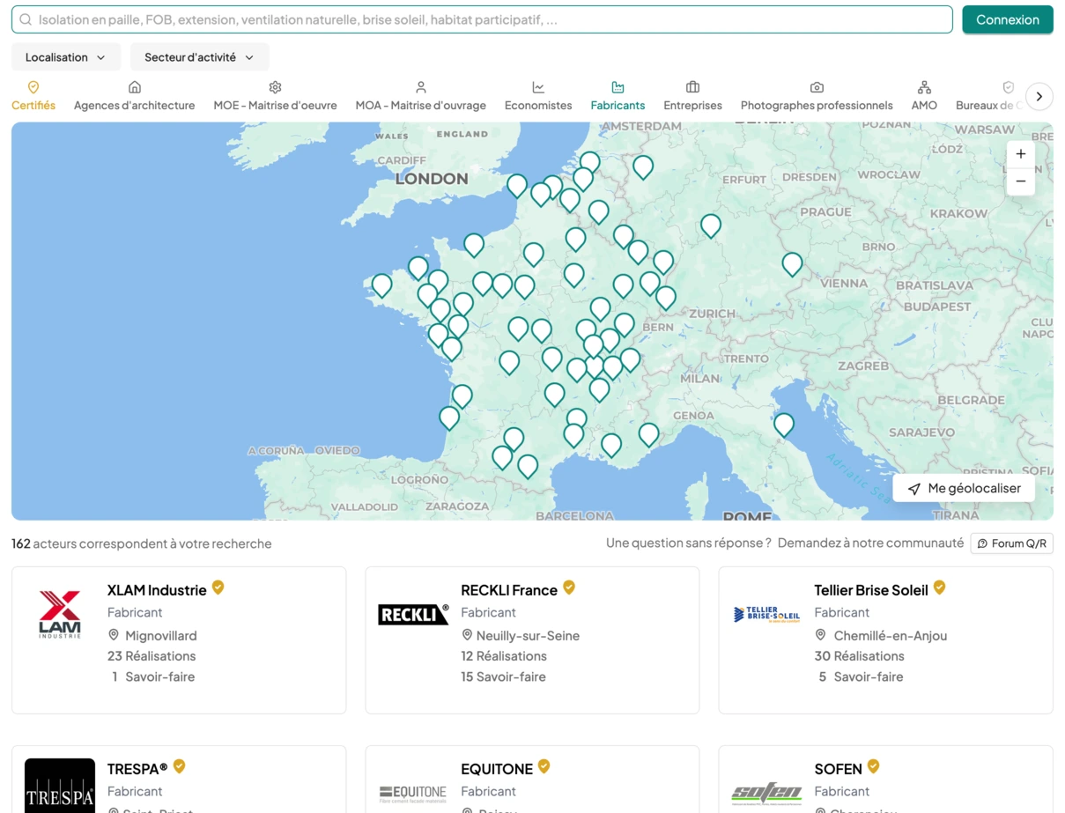
Task: Click '30 Réalisations' on Tellier card
Action: [859, 656]
